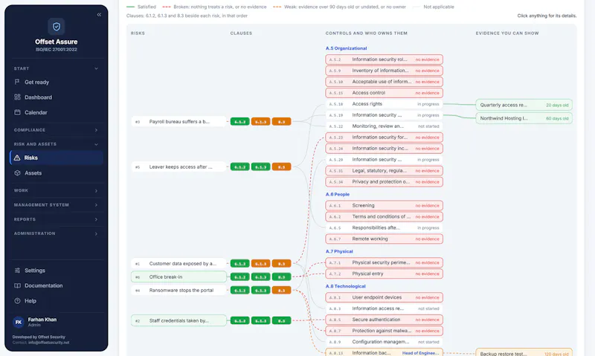Select the Office break-in risk
Image resolution: width=595 pixels, height=356 pixels.
coord(178,276)
